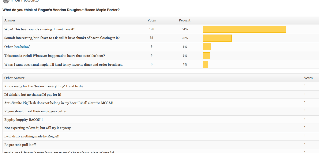The width and height of the screenshot is (319, 153).
Task: Select the "Wow! This beer sounds amazing" answer
Action: pyautogui.click(x=39, y=29)
